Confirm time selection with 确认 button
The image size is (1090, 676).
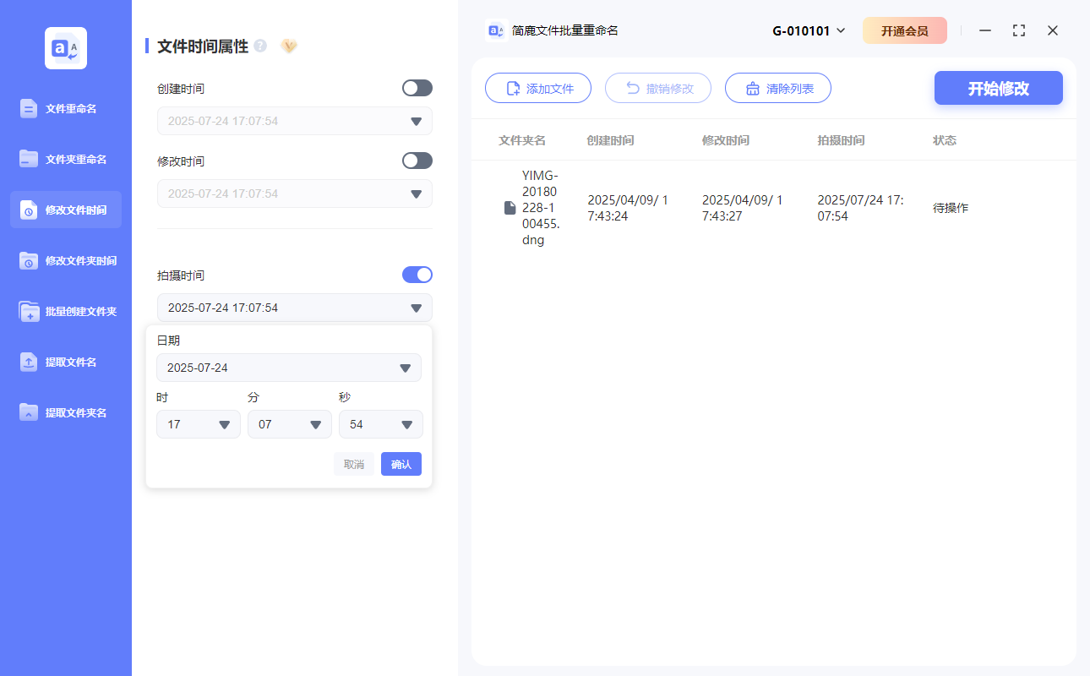coord(401,464)
